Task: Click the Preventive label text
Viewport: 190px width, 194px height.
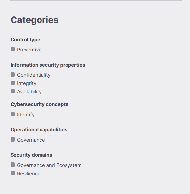Action: tap(29, 50)
